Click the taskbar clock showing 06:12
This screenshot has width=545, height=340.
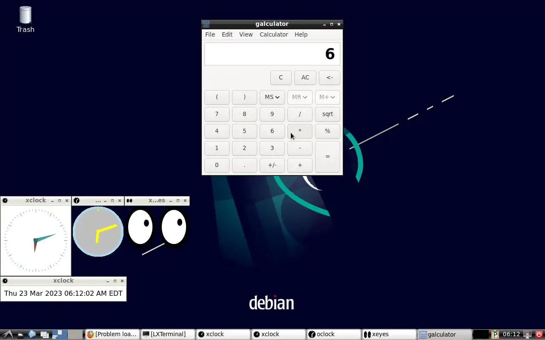pos(511,334)
